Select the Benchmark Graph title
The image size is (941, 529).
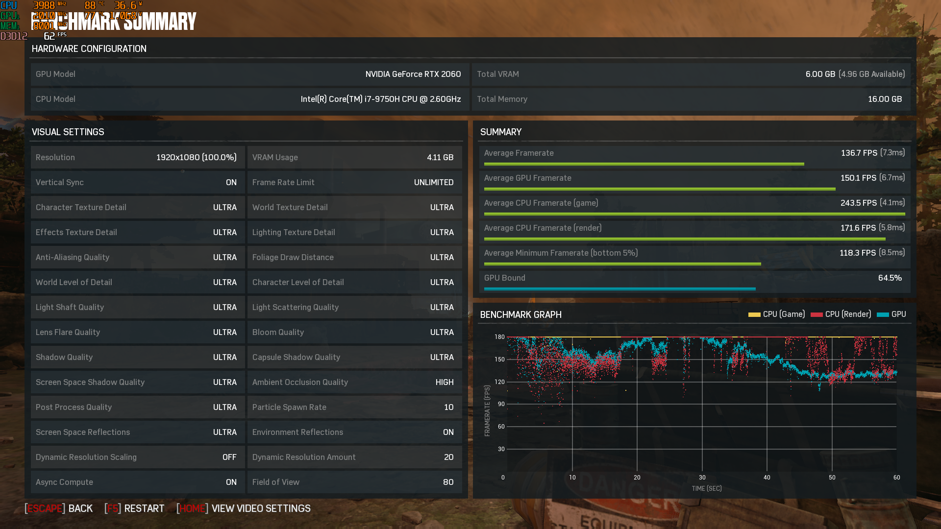pyautogui.click(x=521, y=314)
